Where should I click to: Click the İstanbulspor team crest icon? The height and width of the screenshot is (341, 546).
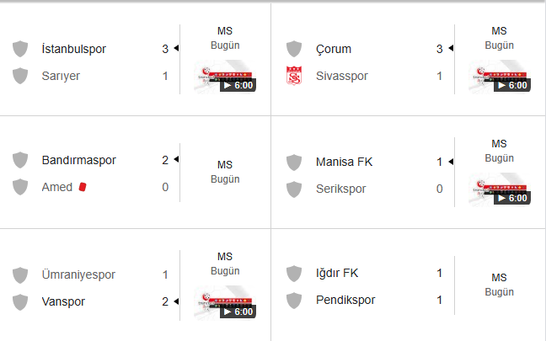point(21,49)
